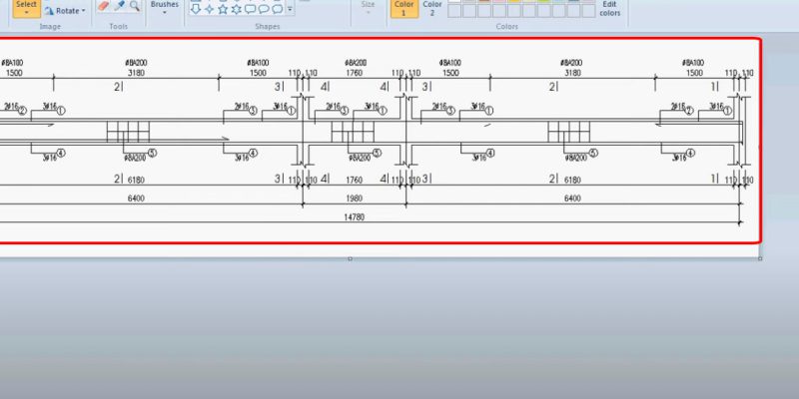Choose the four-point star shape
Viewport: 799px width, 399px height.
(x=209, y=9)
